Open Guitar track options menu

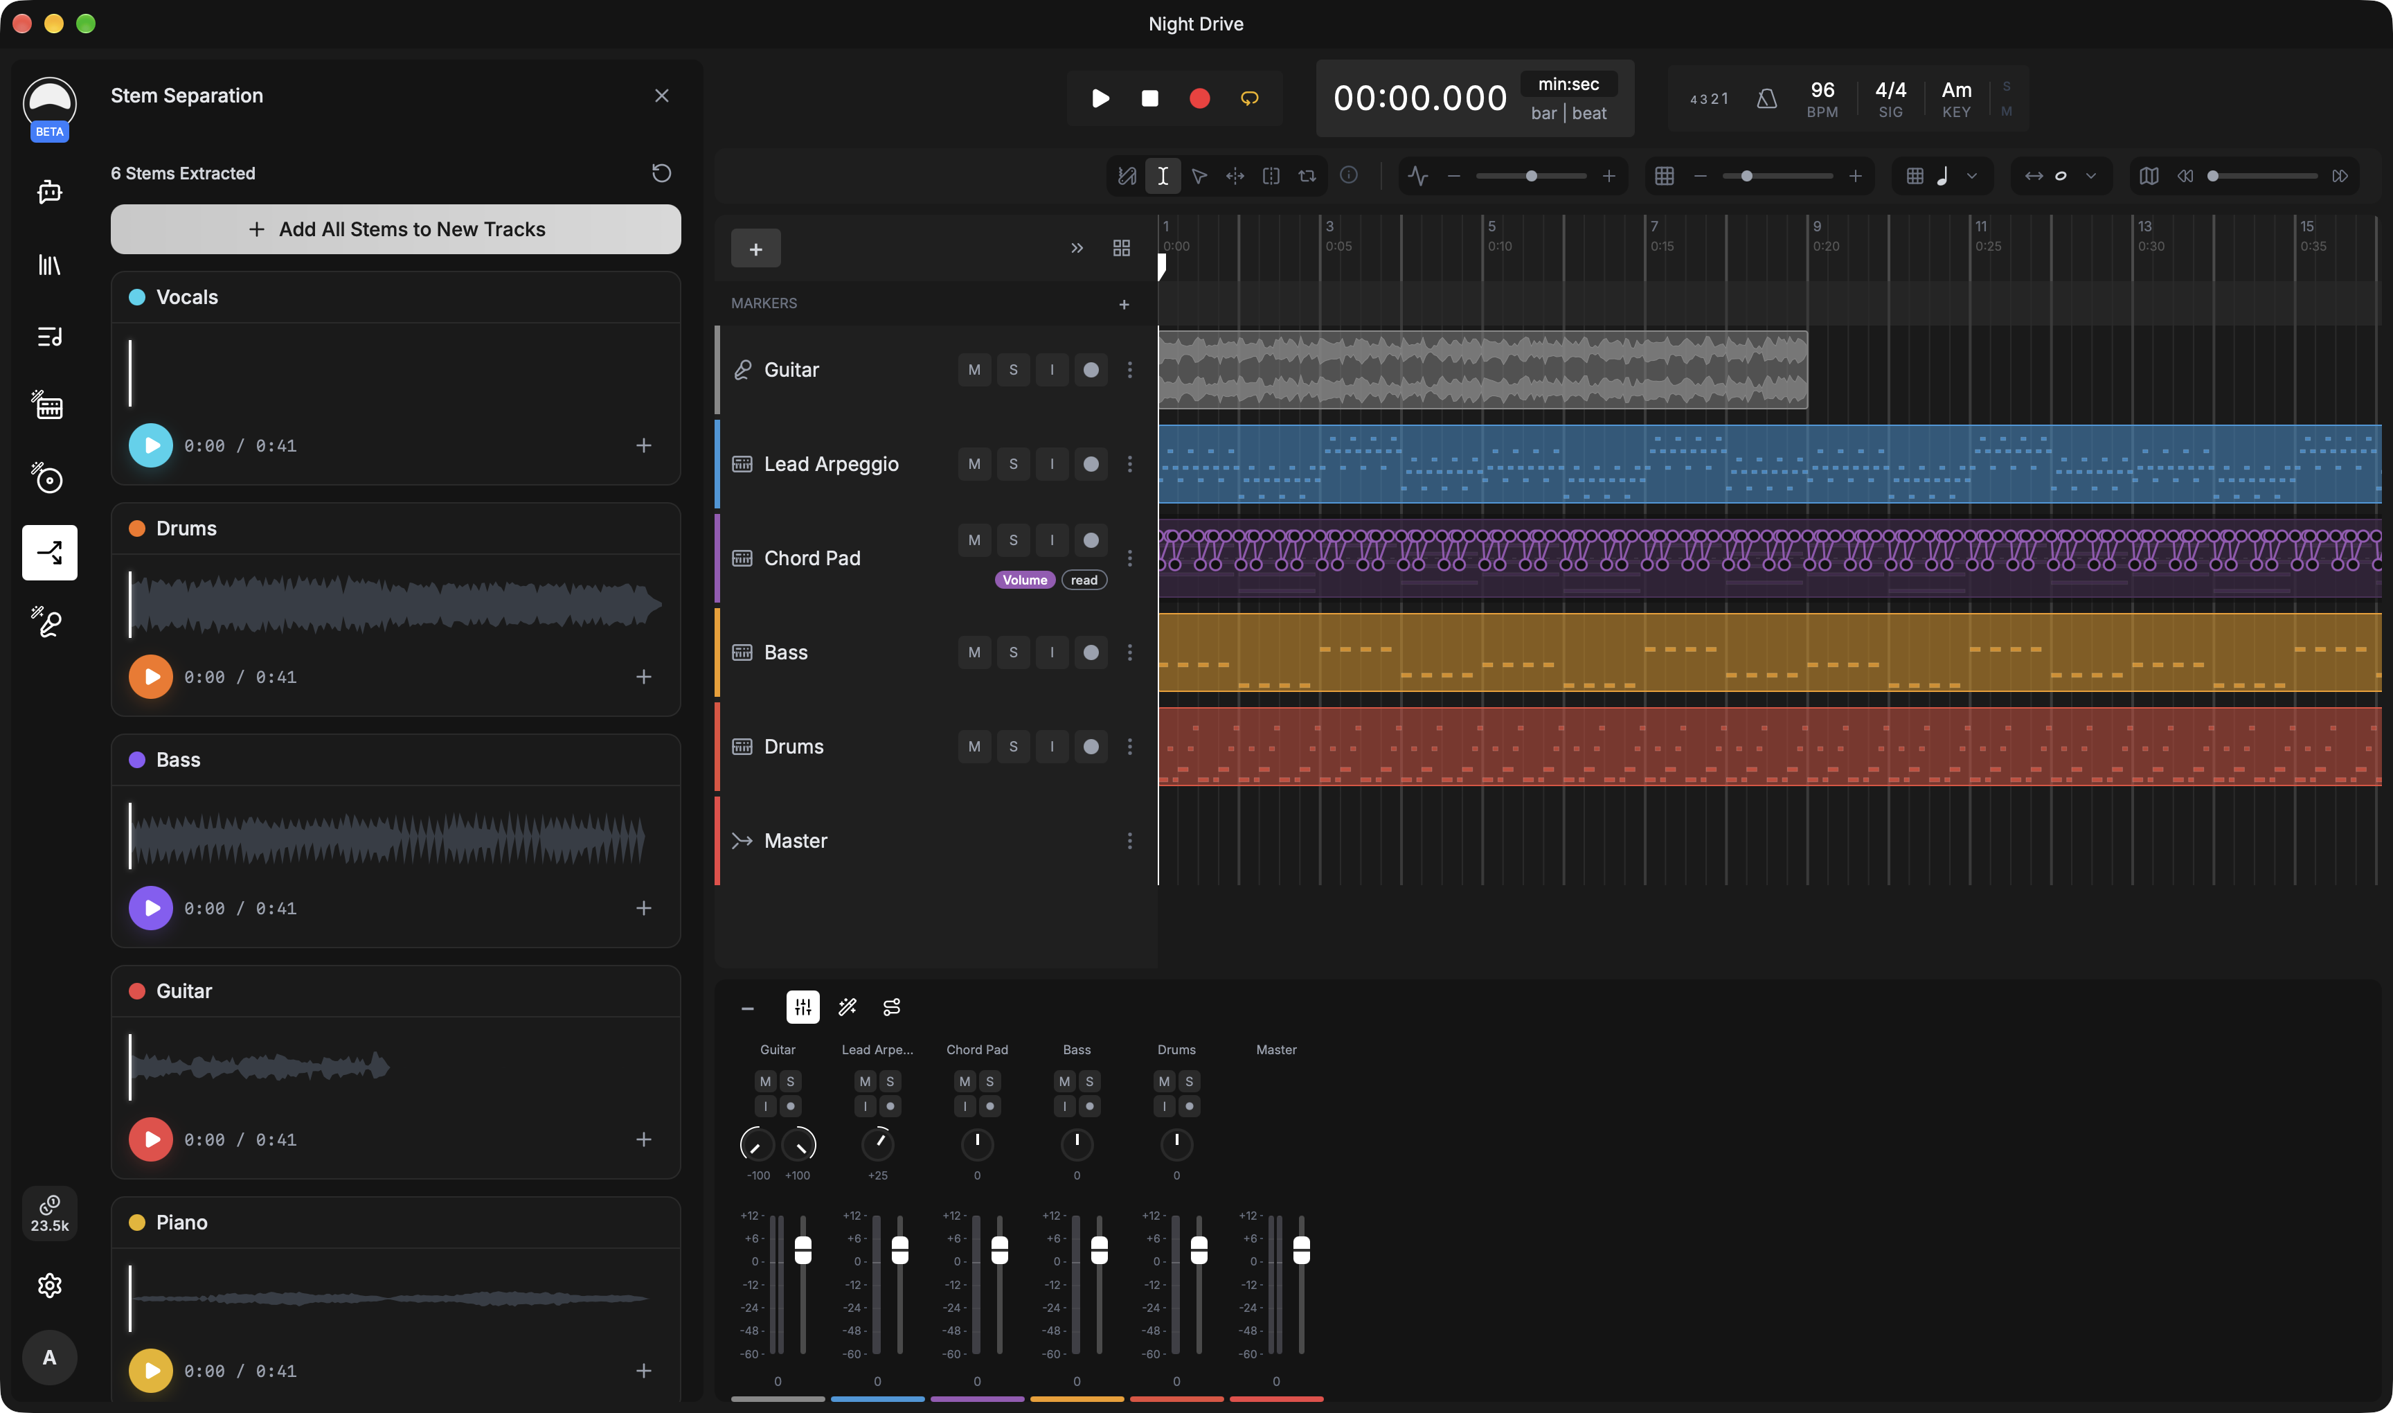(x=1130, y=369)
